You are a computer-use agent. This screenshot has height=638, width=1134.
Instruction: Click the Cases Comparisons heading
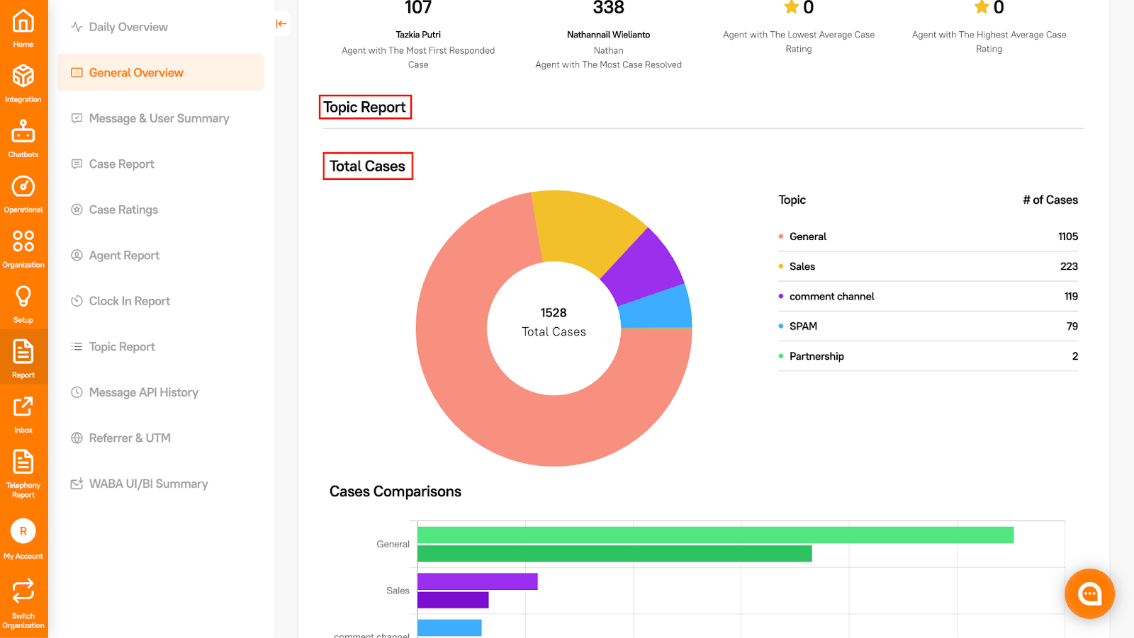tap(395, 491)
